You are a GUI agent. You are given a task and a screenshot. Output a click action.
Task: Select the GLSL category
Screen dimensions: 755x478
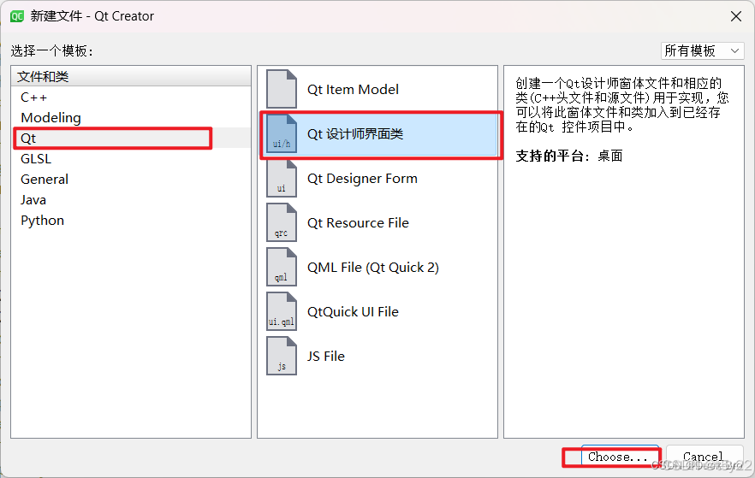(131, 159)
